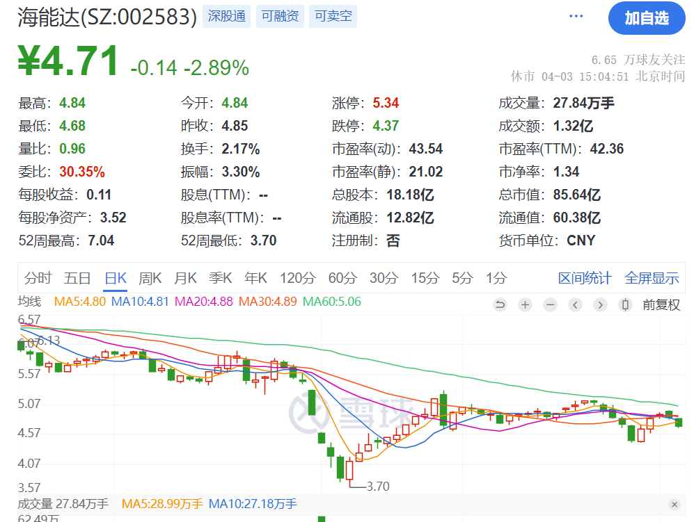Select the 周K weekly candlestick tab
This screenshot has height=522, width=694.
coord(150,278)
